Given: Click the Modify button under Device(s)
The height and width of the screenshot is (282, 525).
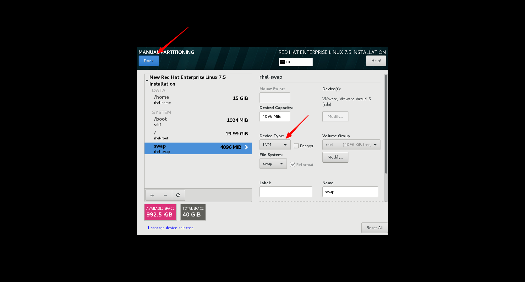Looking at the screenshot, I should (x=335, y=117).
